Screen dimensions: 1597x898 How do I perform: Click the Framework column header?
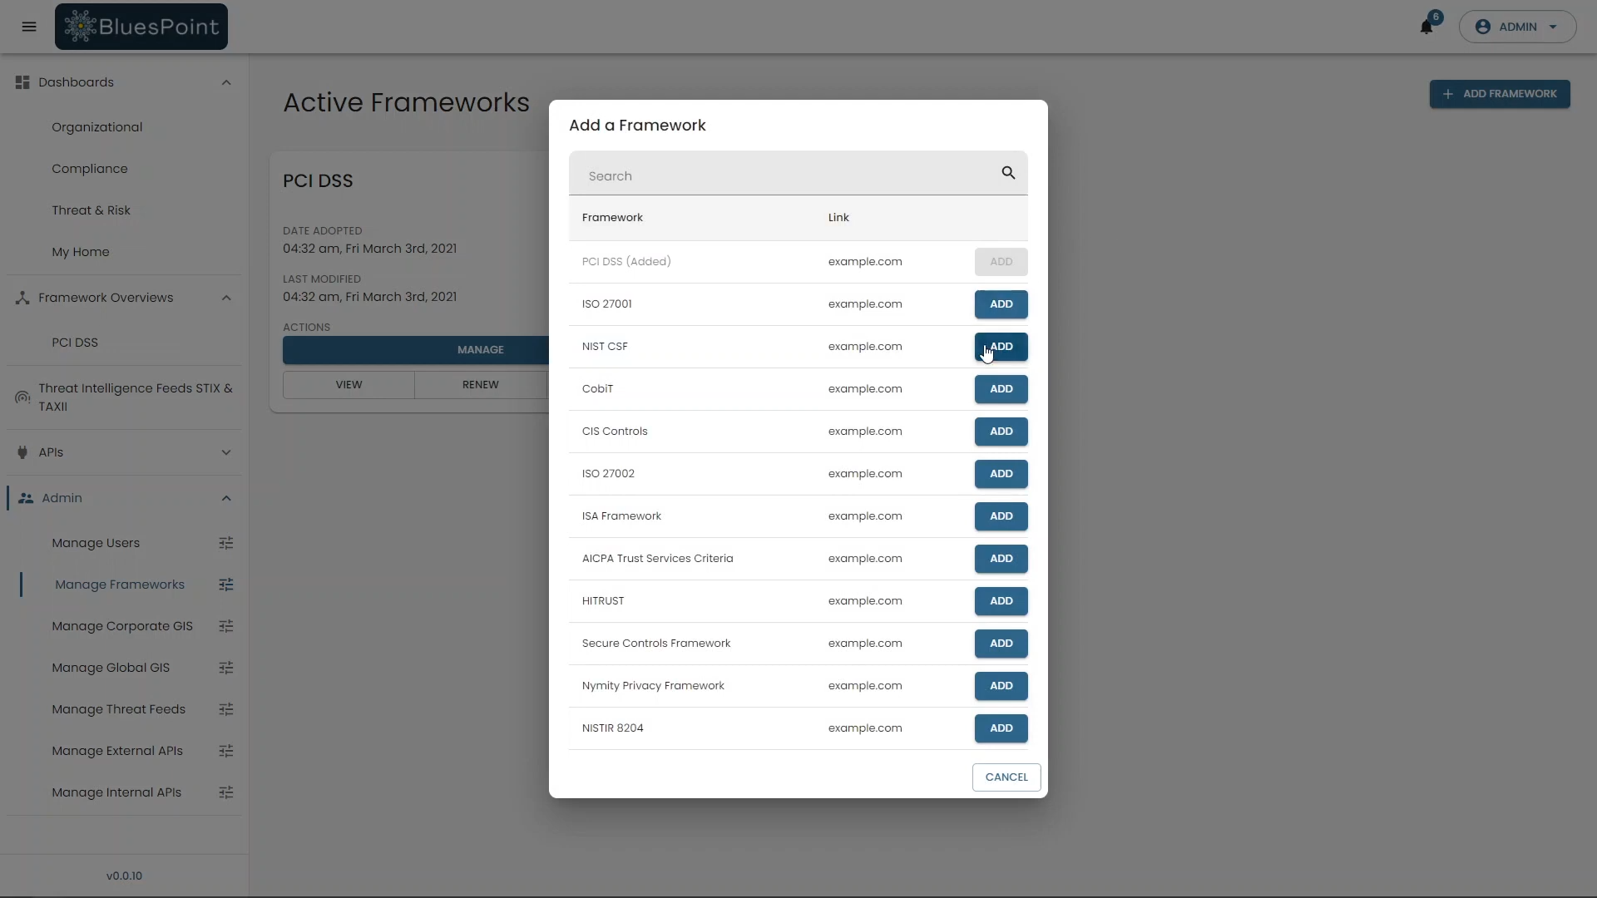tap(612, 218)
